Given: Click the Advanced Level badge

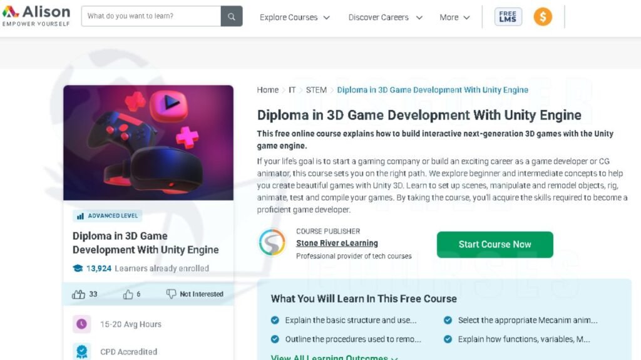Looking at the screenshot, I should click(108, 216).
